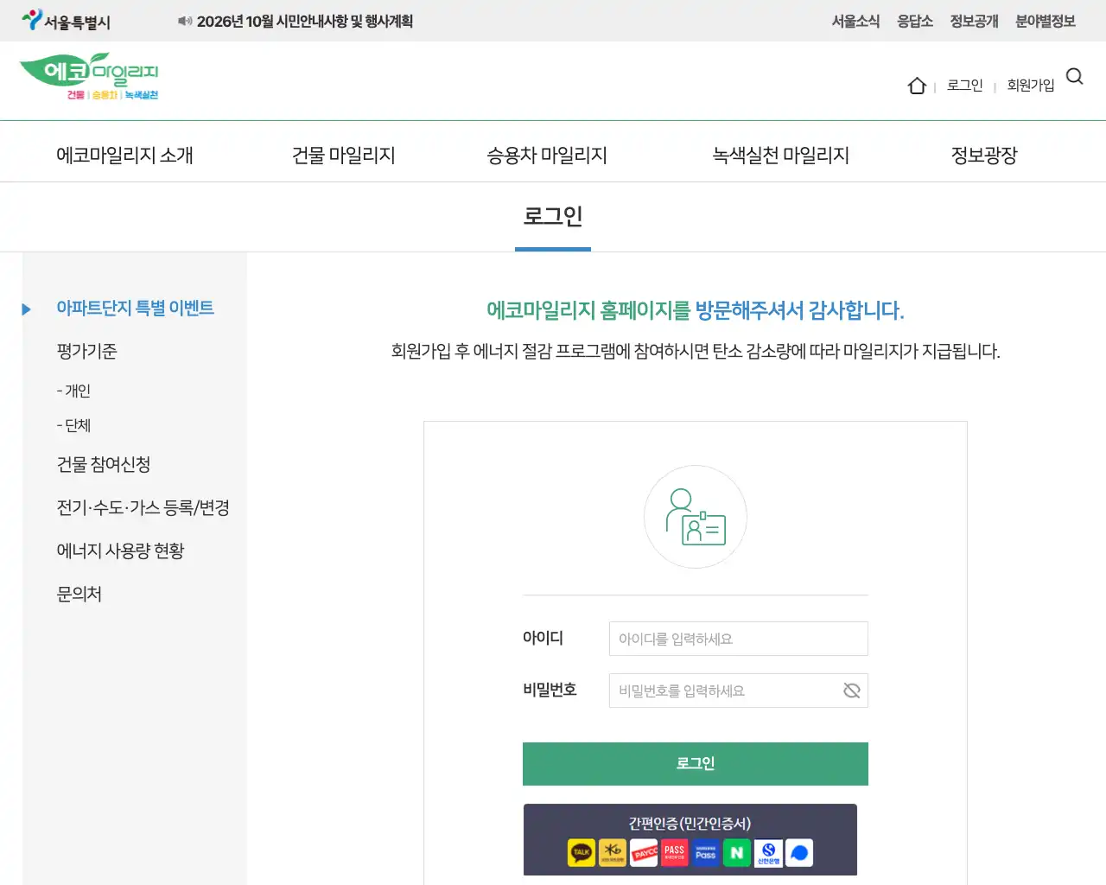The image size is (1106, 885).
Task: Click the speaker notice icon
Action: click(185, 21)
